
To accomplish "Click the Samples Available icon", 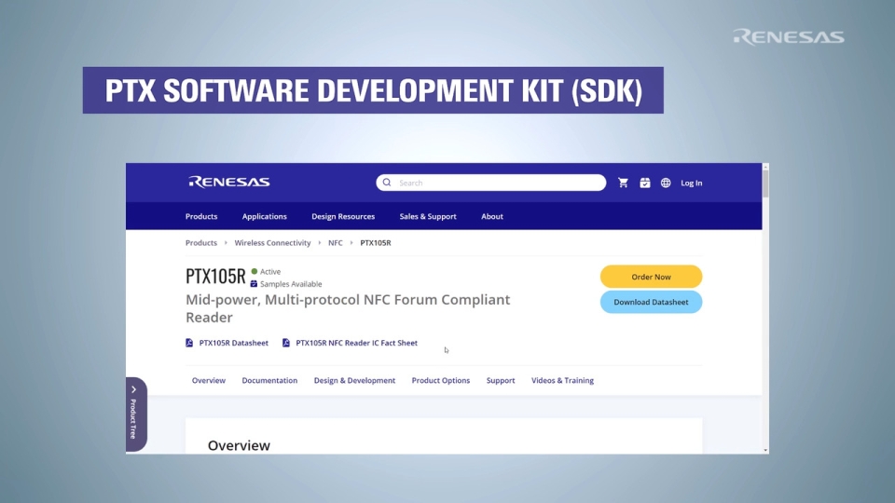I will (x=254, y=283).
